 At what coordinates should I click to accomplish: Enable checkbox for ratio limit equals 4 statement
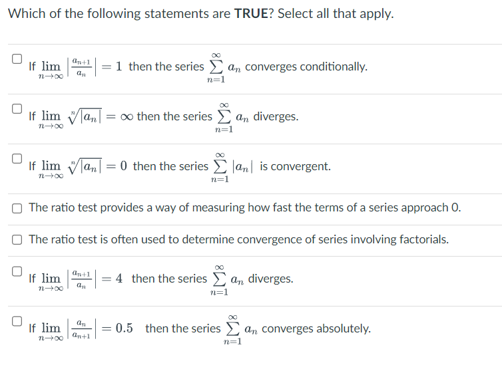coord(17,271)
